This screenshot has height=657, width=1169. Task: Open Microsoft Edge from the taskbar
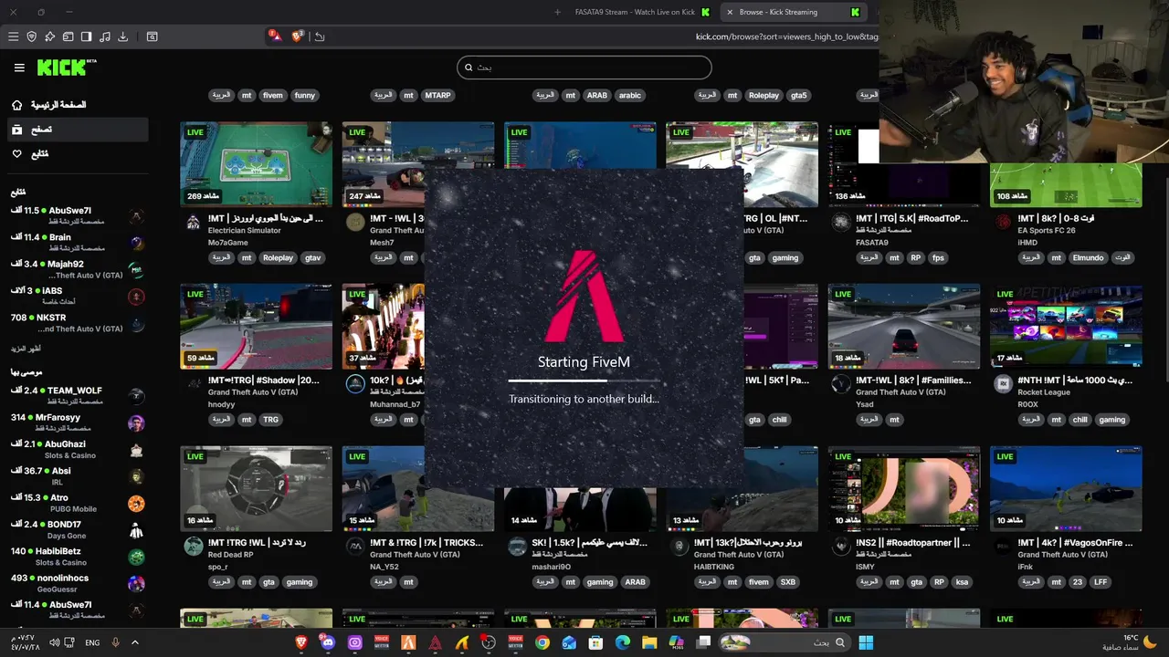623,642
